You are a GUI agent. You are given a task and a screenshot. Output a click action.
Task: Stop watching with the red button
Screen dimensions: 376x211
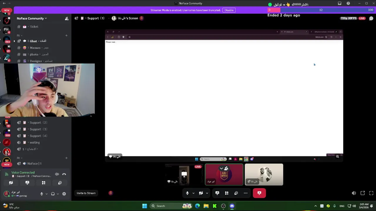click(259, 193)
